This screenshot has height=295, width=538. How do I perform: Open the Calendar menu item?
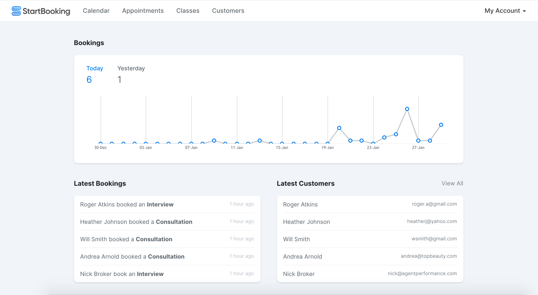[96, 11]
